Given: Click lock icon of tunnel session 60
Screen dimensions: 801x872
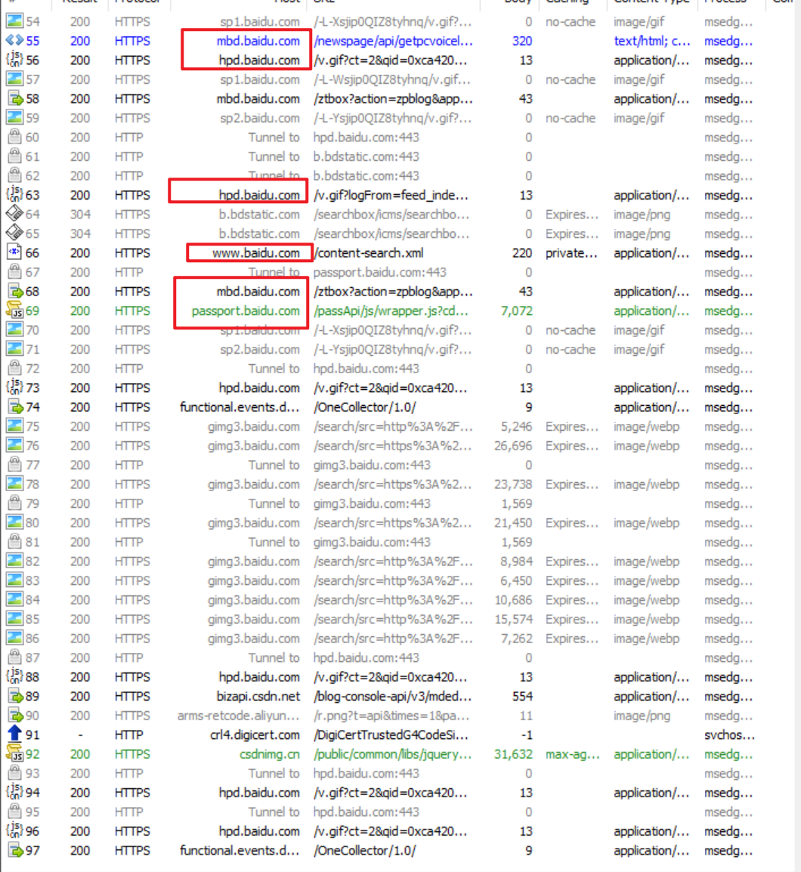Looking at the screenshot, I should [14, 138].
